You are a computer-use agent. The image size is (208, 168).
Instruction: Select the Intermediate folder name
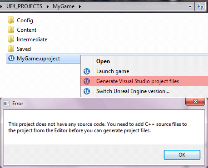pyautogui.click(x=32, y=40)
